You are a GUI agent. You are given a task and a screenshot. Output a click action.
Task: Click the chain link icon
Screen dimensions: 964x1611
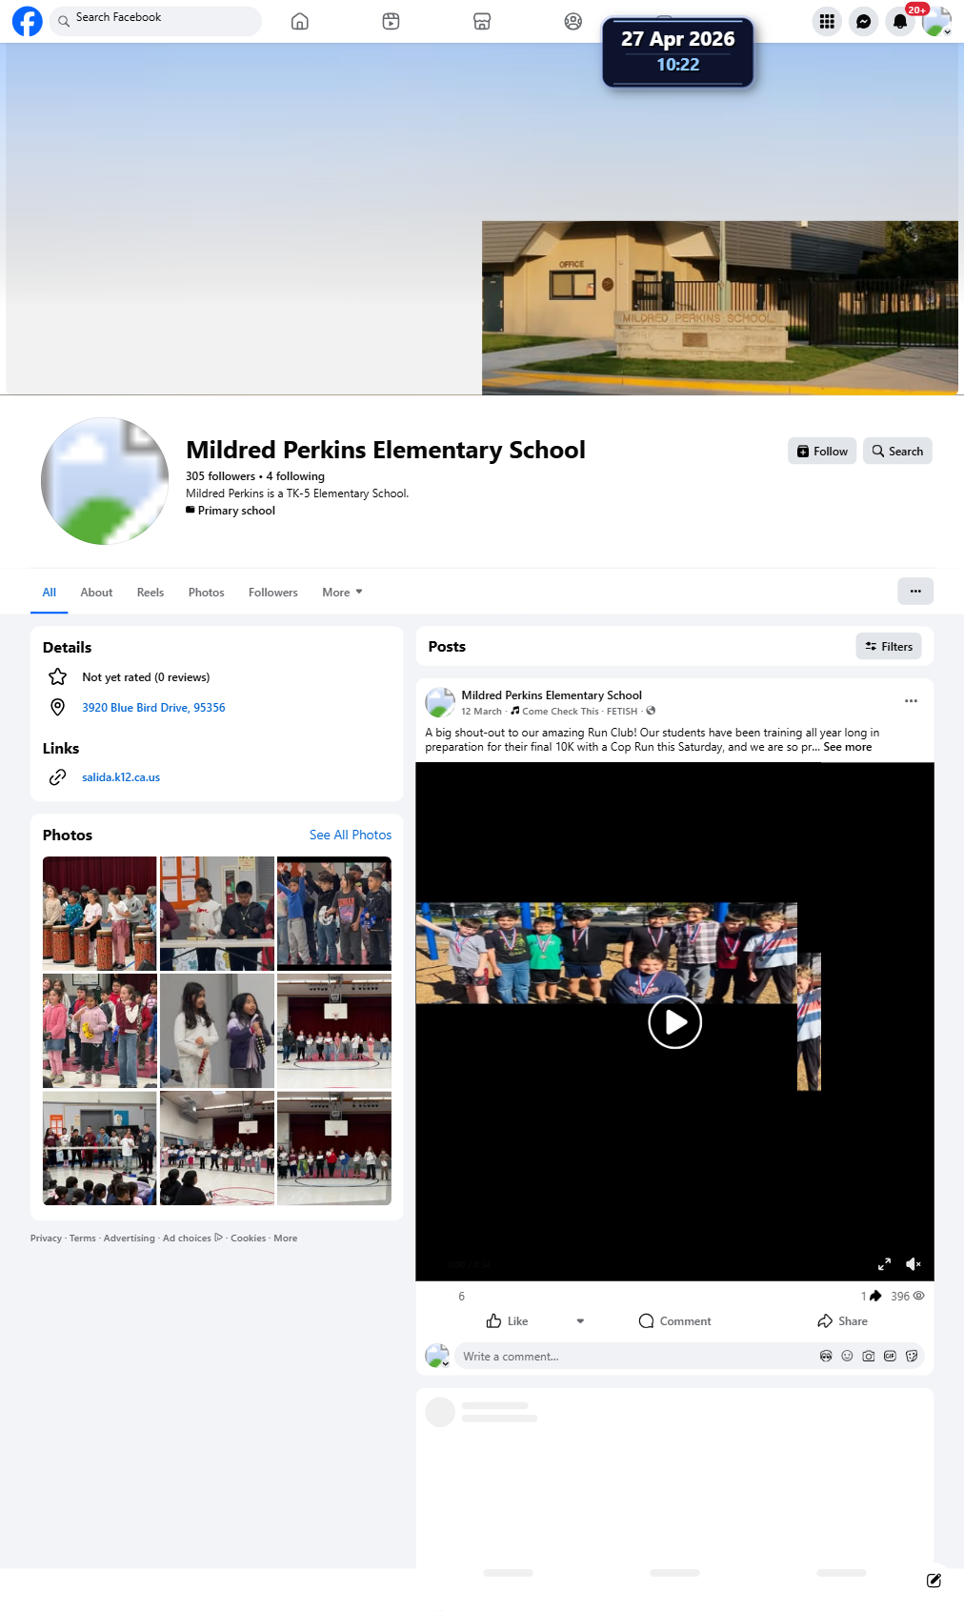58,777
